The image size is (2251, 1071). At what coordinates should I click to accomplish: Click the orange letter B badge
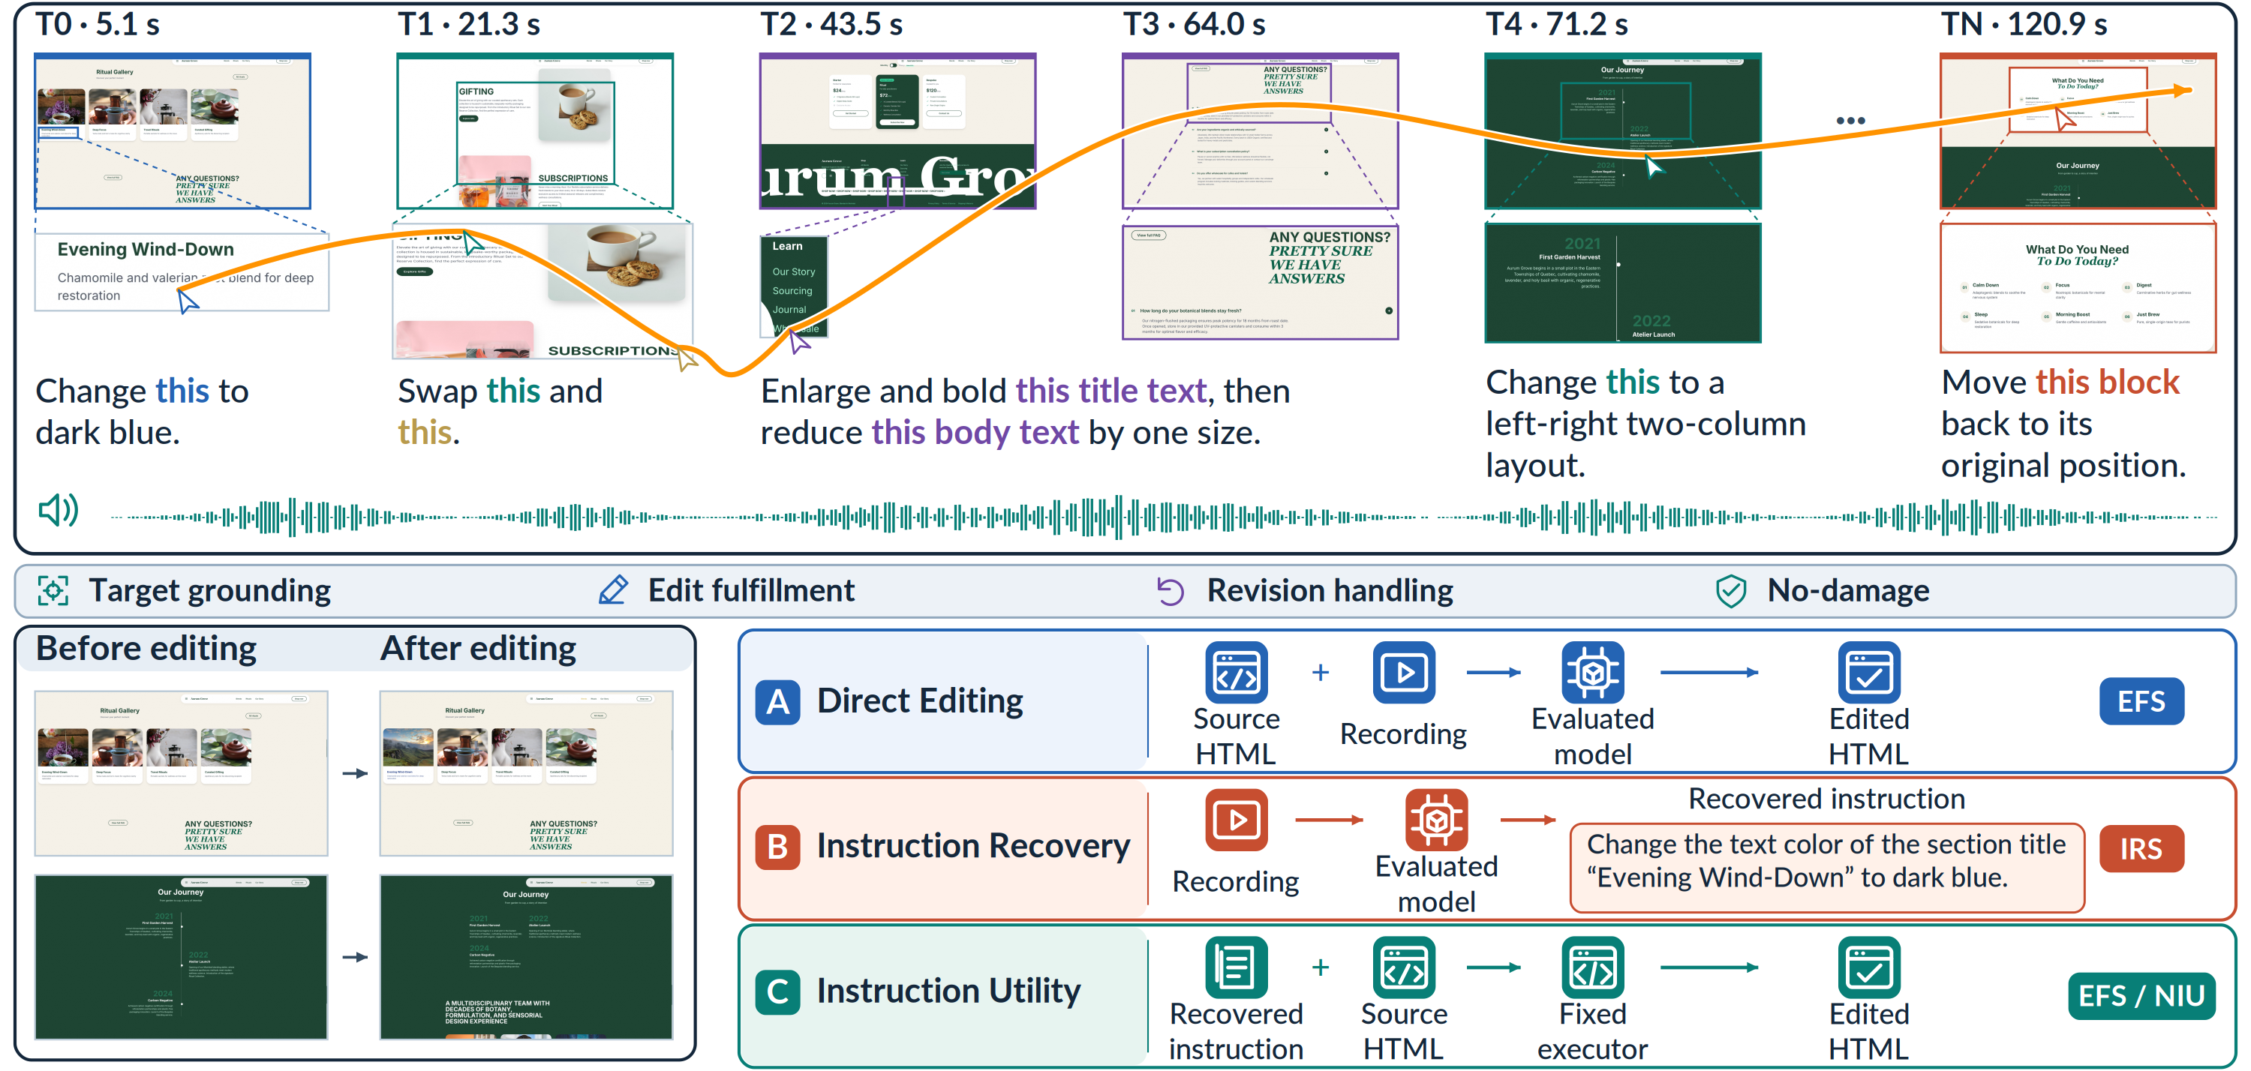click(777, 847)
